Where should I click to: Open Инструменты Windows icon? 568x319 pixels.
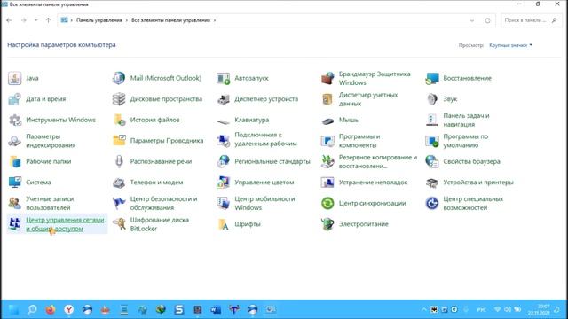click(x=15, y=121)
